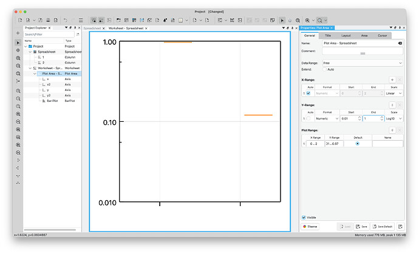Select the arrow cursor tool in left sidebar
This screenshot has height=254, width=419.
(18, 42)
